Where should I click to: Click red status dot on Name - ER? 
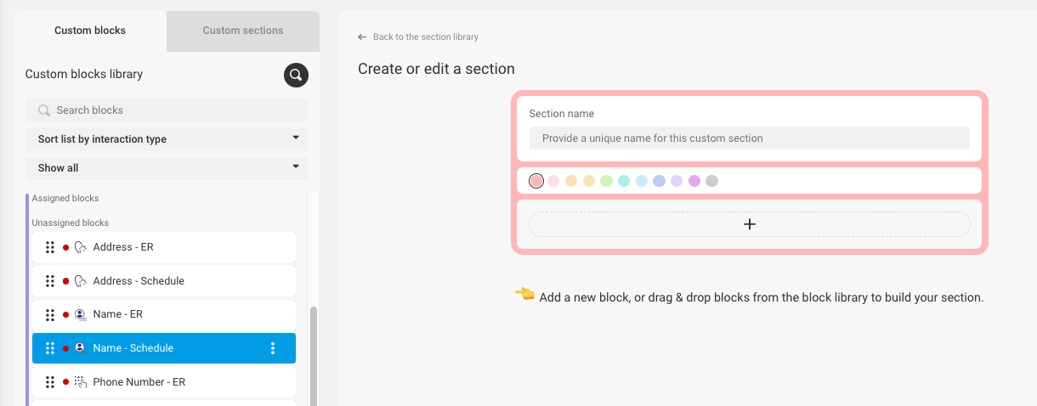65,314
